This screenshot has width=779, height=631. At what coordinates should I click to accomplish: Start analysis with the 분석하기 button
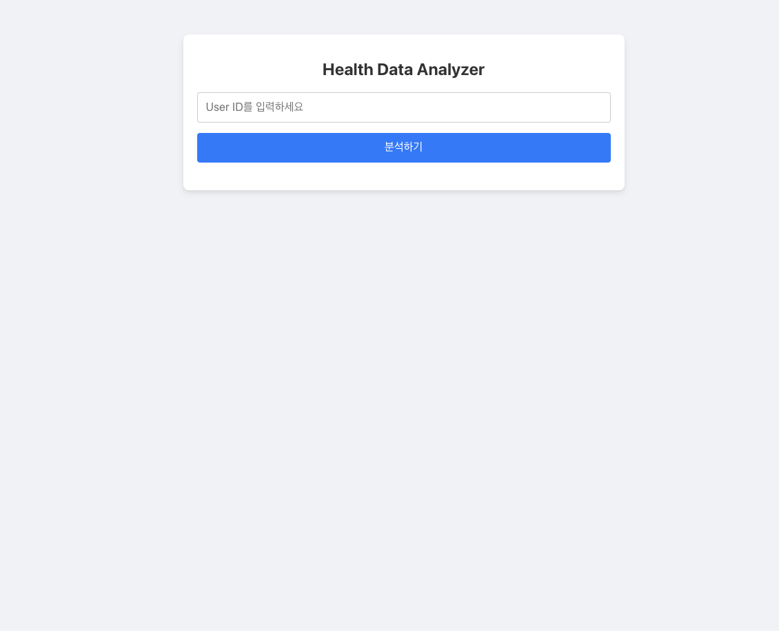click(x=403, y=147)
